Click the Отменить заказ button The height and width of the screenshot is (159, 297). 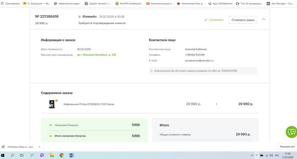pyautogui.click(x=243, y=20)
